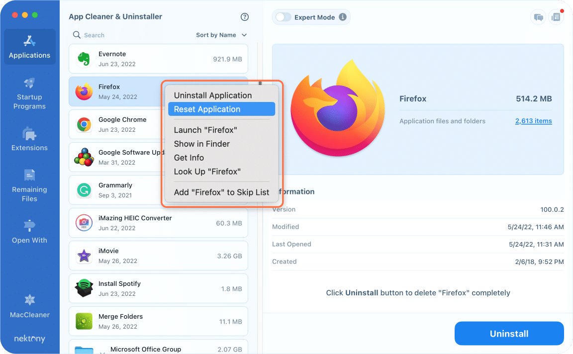Select Add "Firefox" to Skip List

click(x=221, y=192)
